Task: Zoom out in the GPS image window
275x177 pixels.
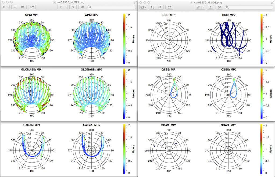Action: click(15, 7)
